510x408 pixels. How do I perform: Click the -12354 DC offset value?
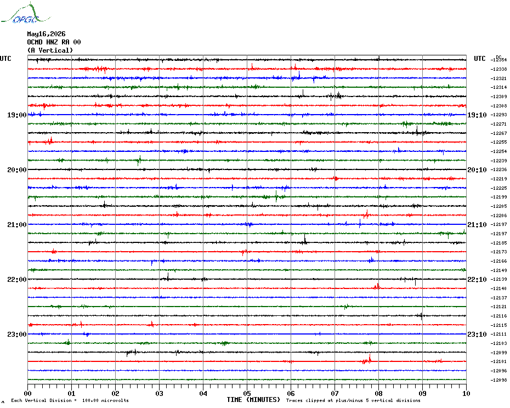tap(499, 60)
